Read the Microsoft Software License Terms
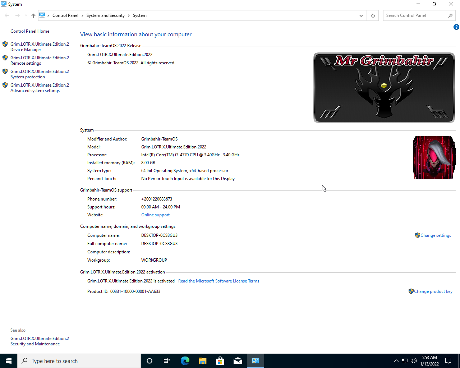Screen dimensions: 460x368 [x=218, y=281]
